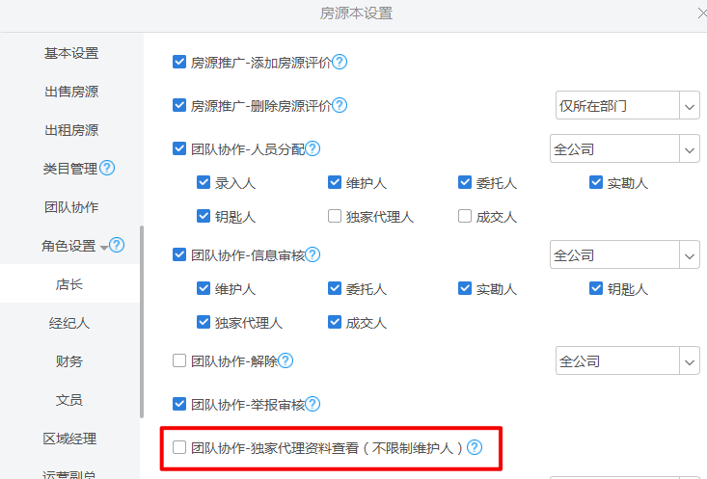The width and height of the screenshot is (707, 479).
Task: Open 类目管理 in sidebar
Action: (x=69, y=169)
